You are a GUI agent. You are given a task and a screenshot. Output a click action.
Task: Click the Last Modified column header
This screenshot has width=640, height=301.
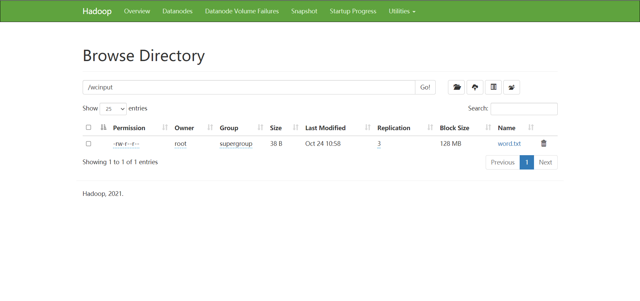(x=325, y=128)
